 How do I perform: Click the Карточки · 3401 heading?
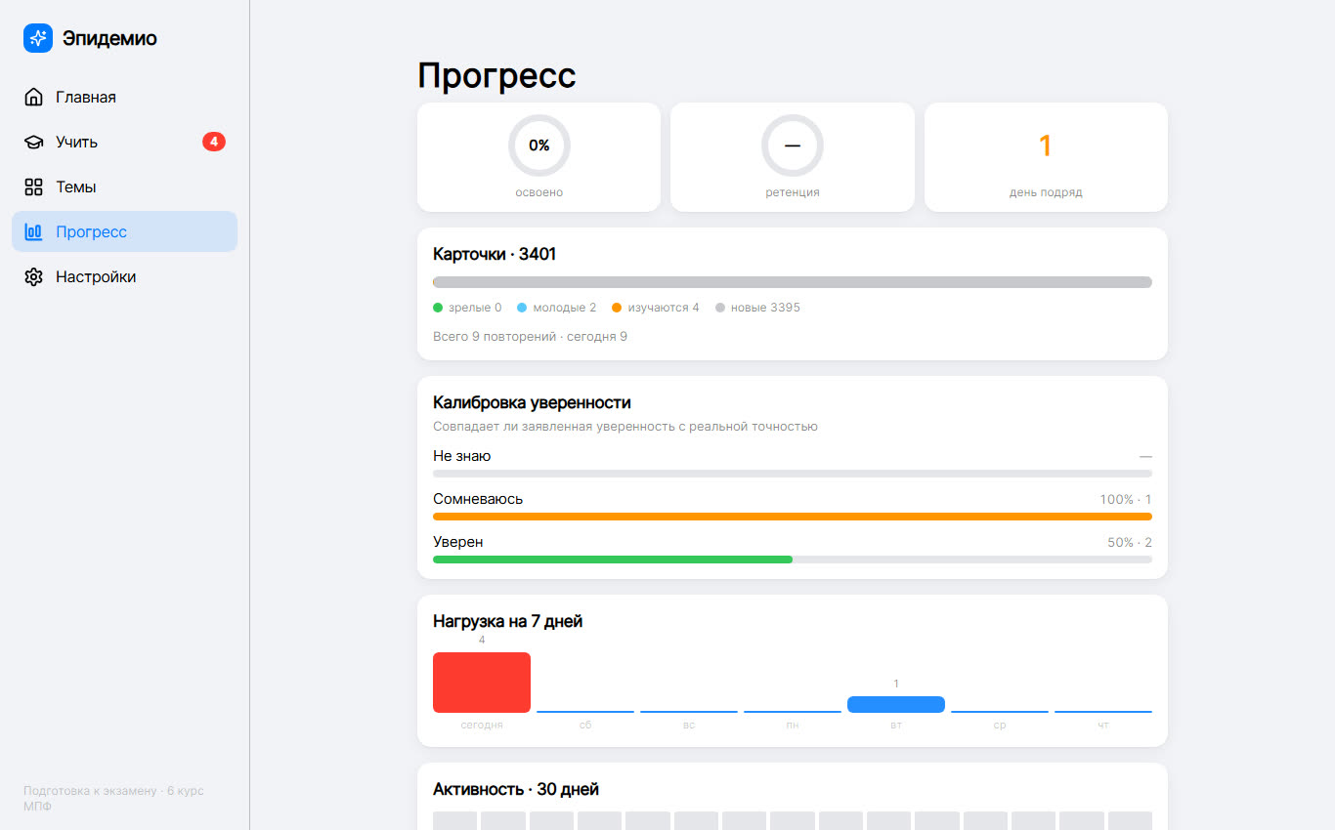point(495,255)
